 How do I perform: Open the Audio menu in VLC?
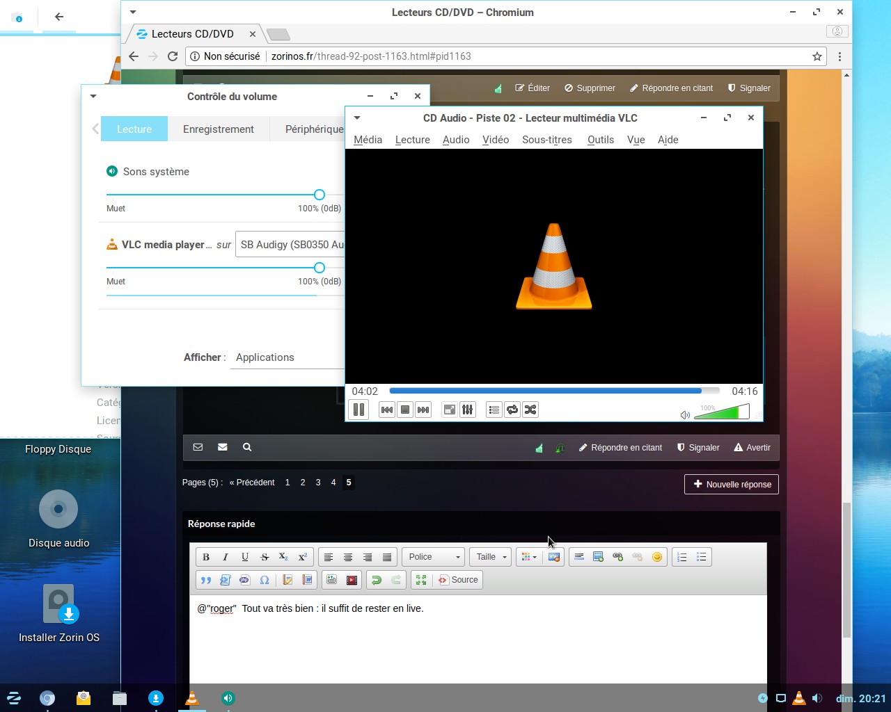(456, 140)
